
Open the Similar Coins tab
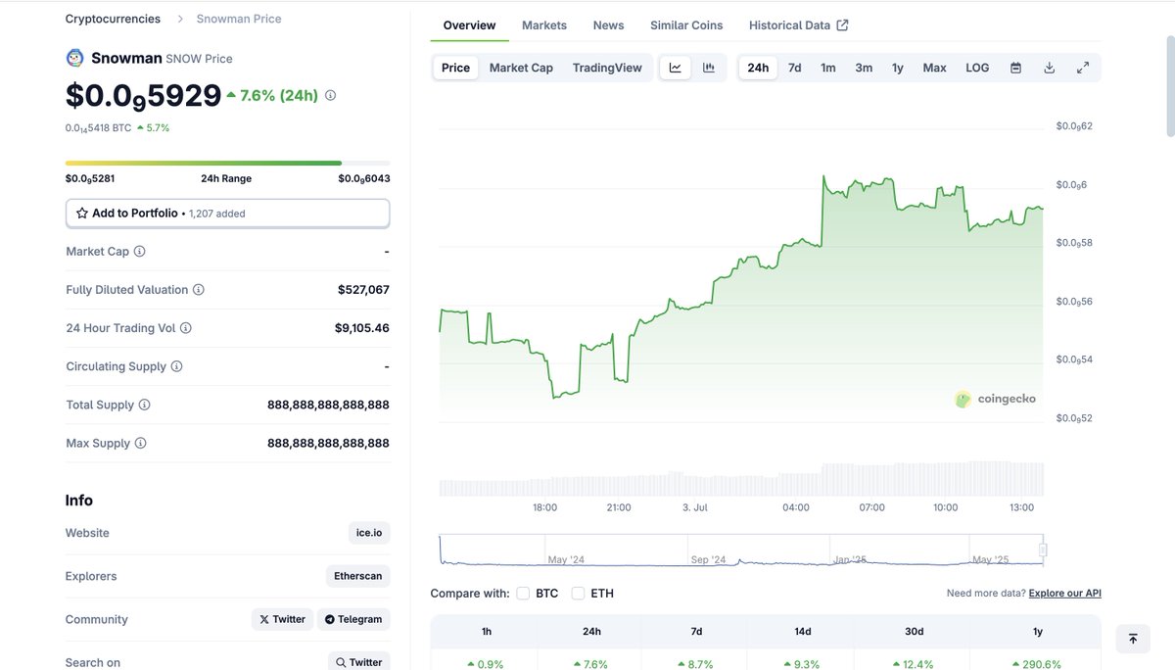[x=686, y=25]
